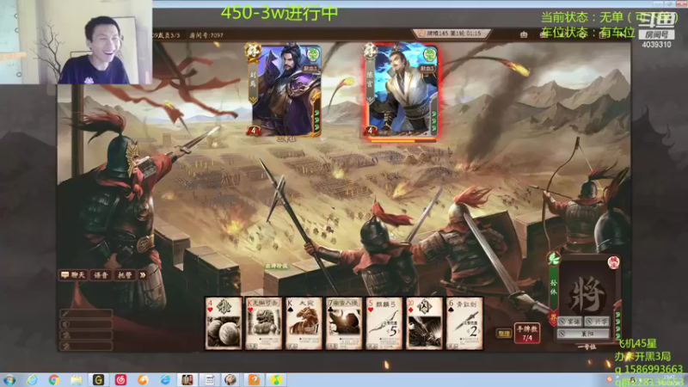Expand the double-arrow menu beside 托管
Screen dimensions: 688x387
(143, 275)
